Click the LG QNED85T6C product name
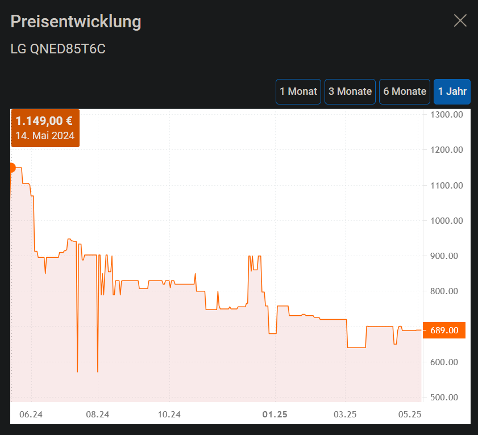 (58, 49)
